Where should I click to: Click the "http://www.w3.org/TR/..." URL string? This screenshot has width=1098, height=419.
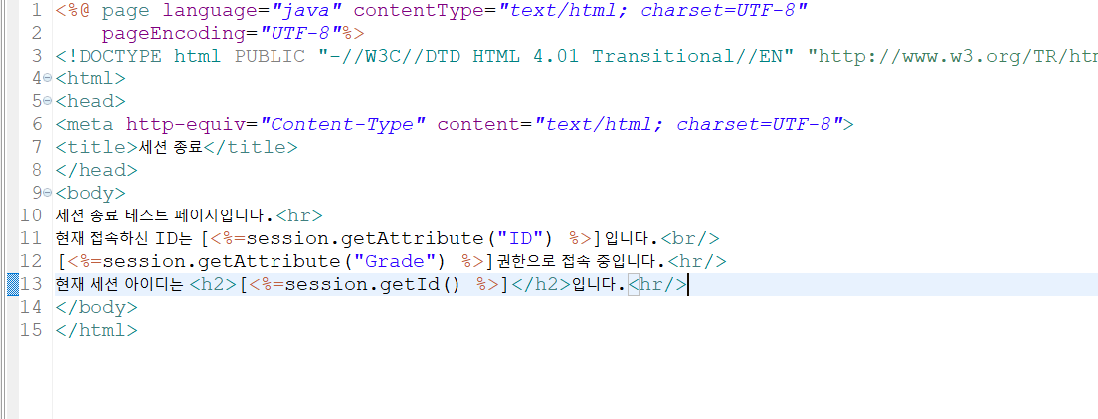point(953,57)
